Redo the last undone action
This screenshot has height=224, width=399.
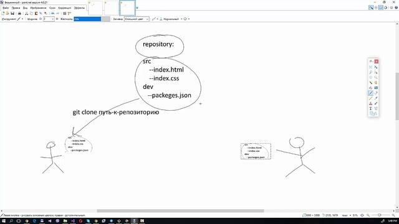[x=57, y=13]
